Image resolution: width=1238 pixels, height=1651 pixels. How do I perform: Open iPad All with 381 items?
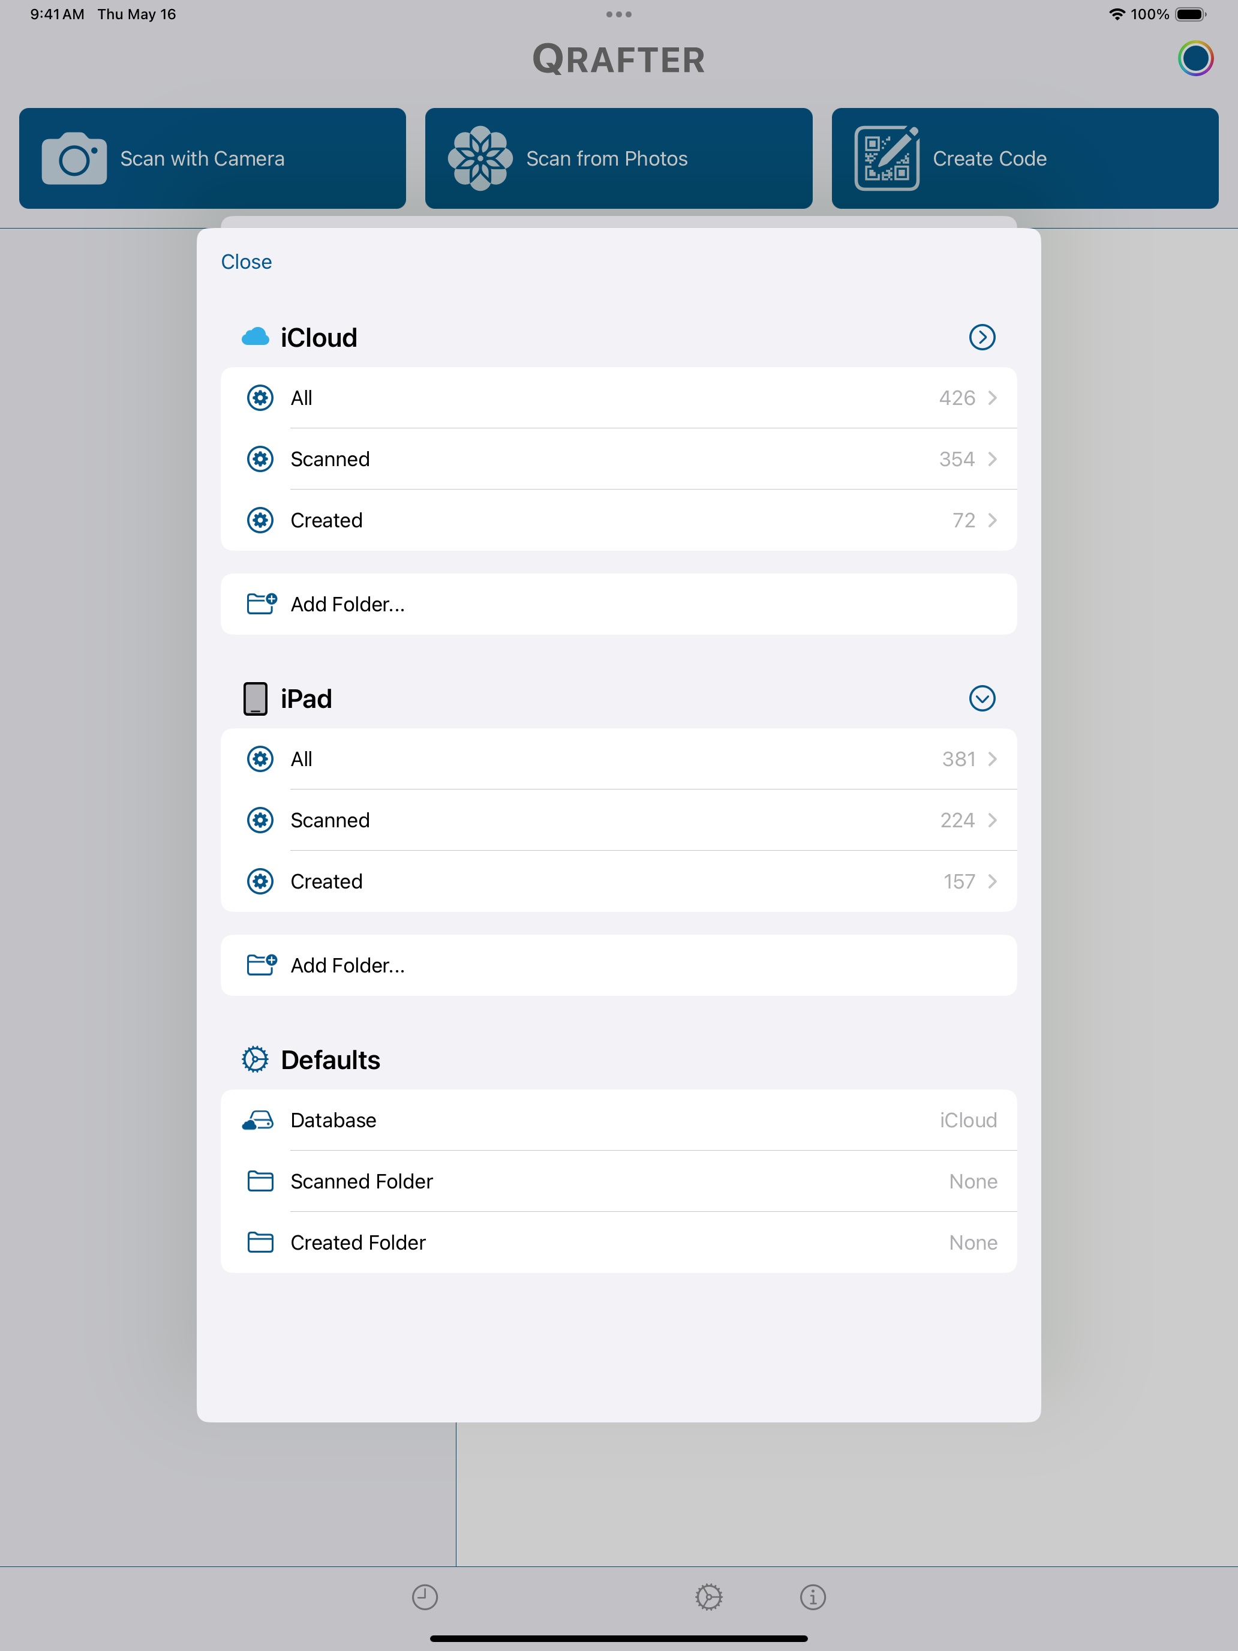pos(618,759)
